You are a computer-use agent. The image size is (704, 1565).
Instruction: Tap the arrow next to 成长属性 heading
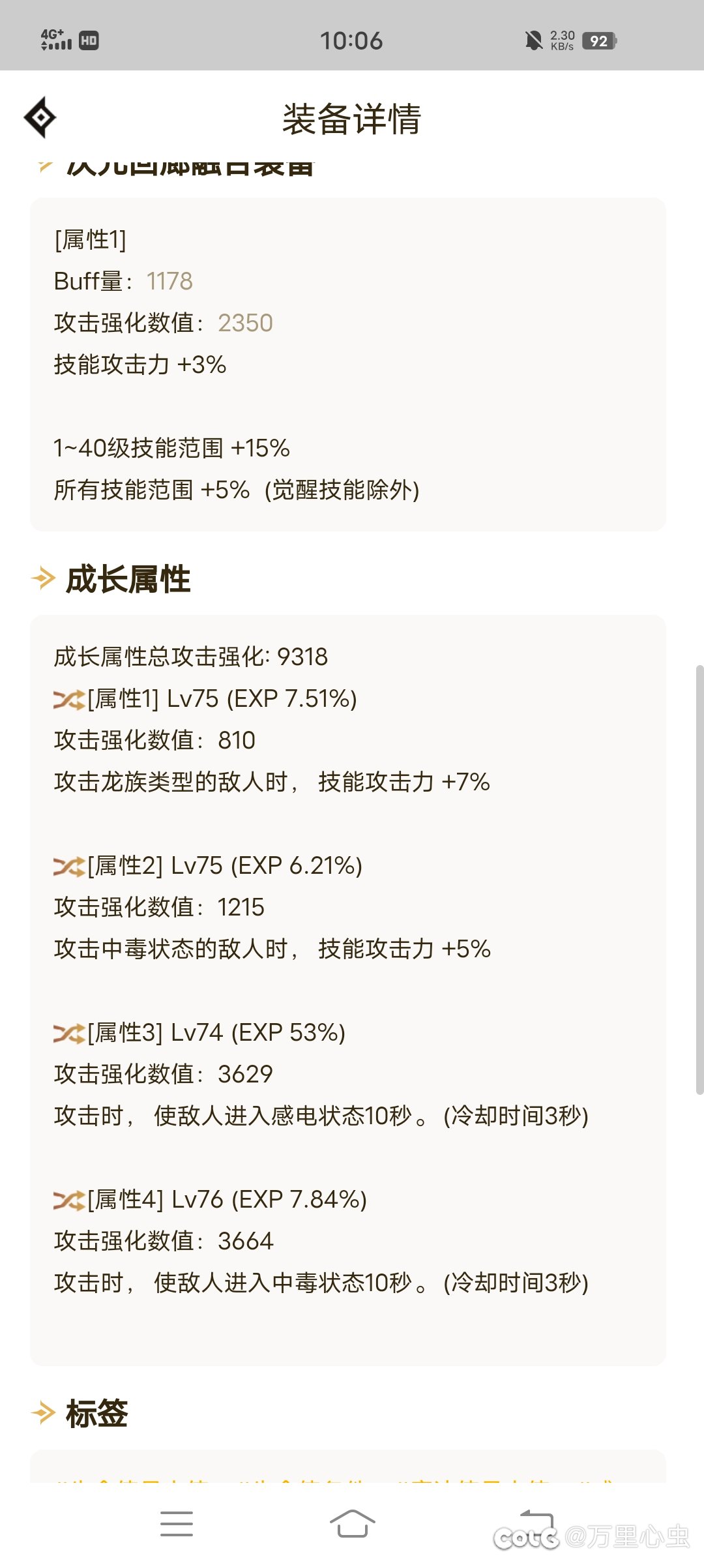pos(43,578)
